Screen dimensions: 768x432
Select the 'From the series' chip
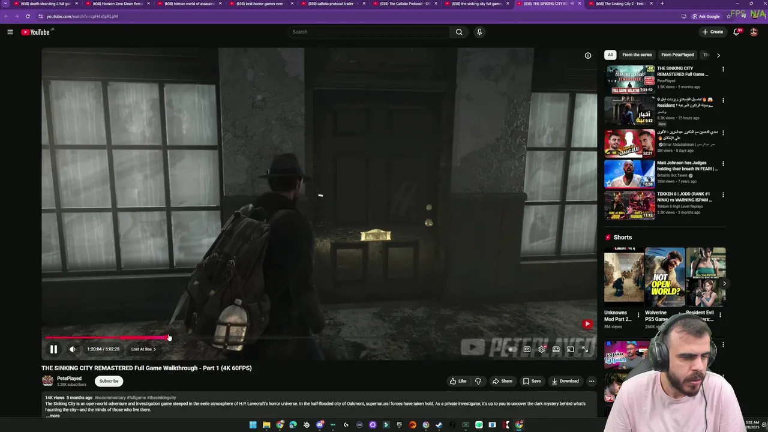coord(637,55)
